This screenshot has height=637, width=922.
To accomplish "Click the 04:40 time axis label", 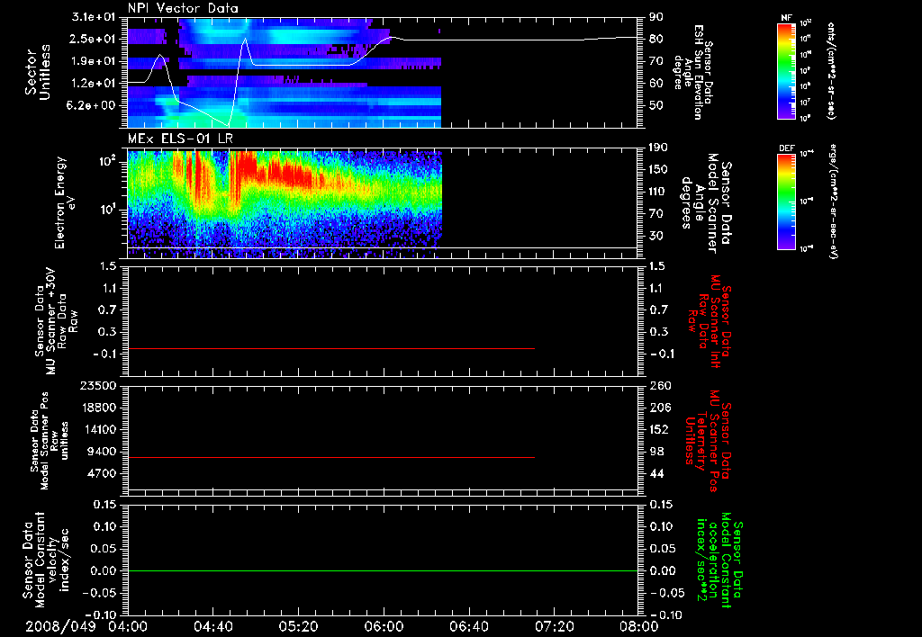I will tap(212, 626).
